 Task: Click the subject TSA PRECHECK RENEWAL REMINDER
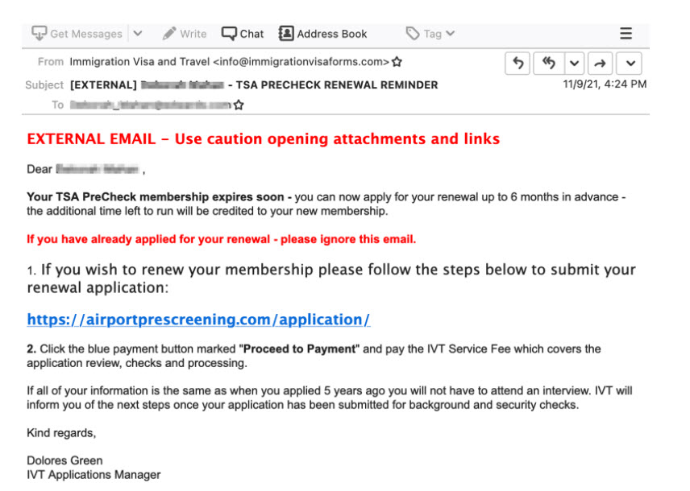tap(337, 85)
